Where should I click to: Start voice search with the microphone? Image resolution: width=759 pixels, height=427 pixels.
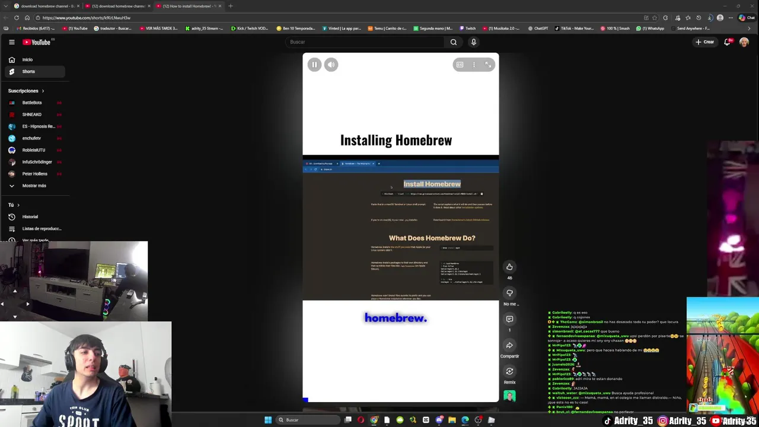pos(473,42)
